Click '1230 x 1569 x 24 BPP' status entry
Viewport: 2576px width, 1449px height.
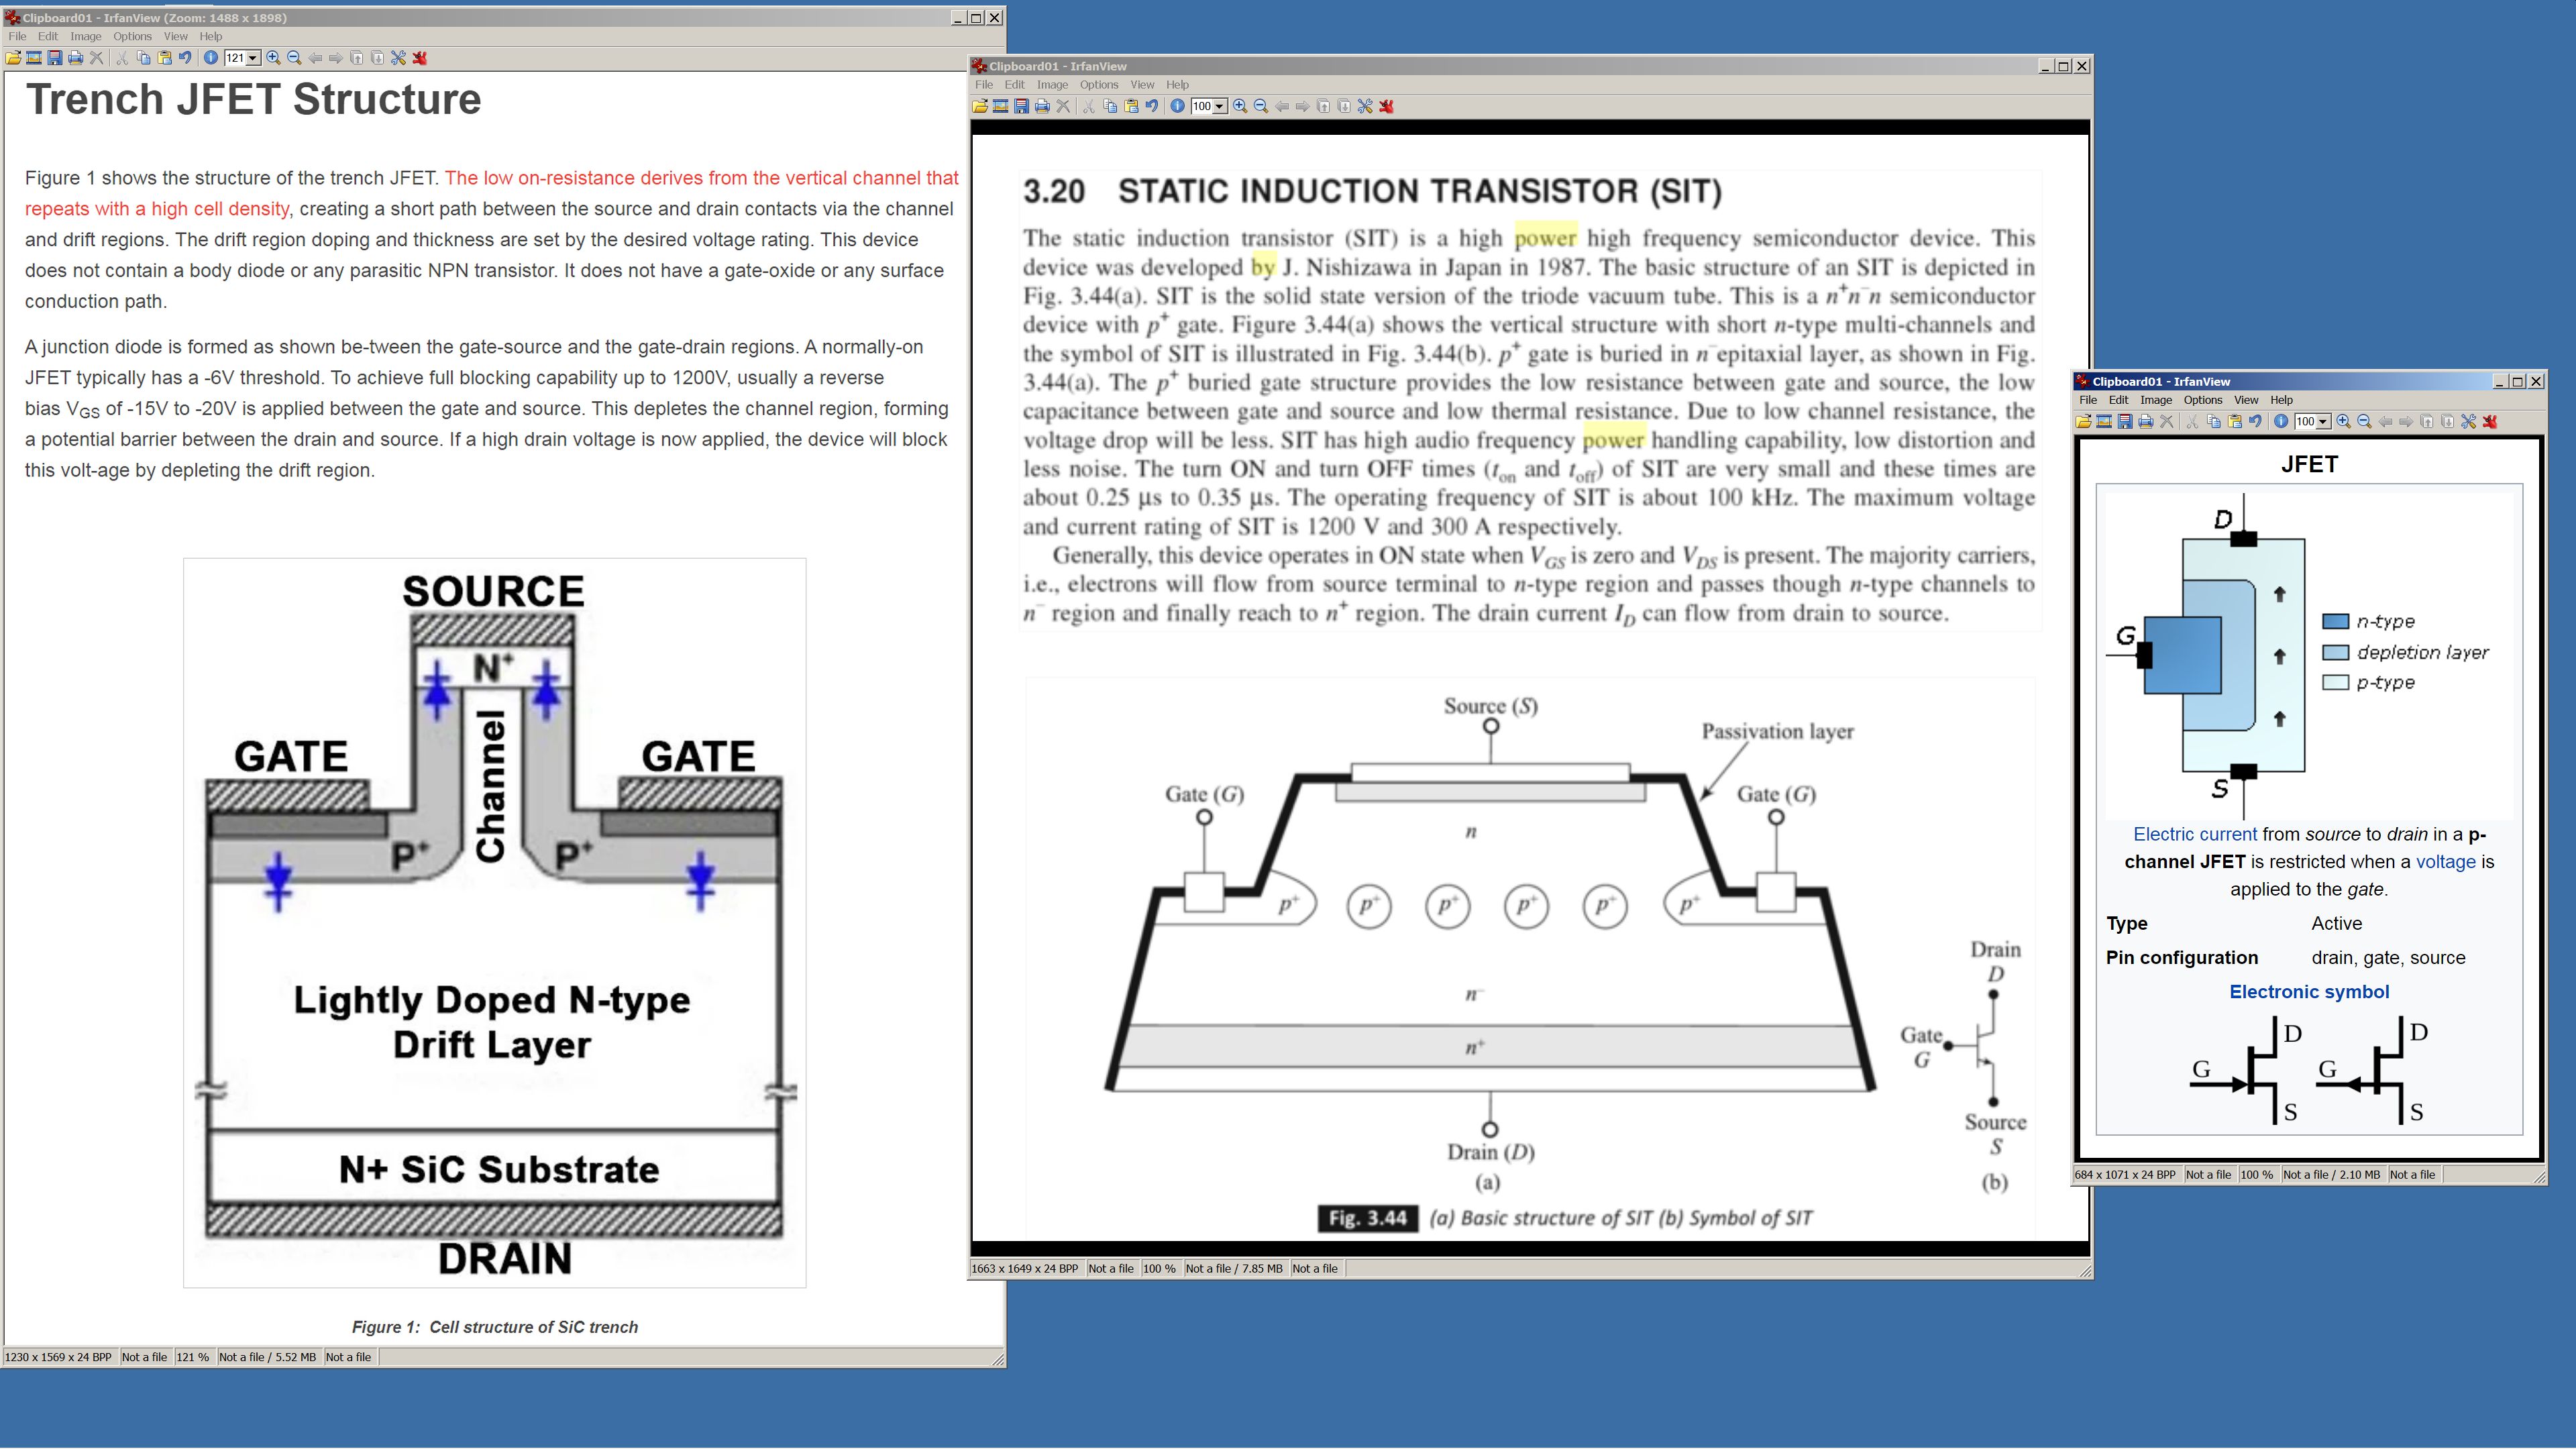pos(58,1357)
